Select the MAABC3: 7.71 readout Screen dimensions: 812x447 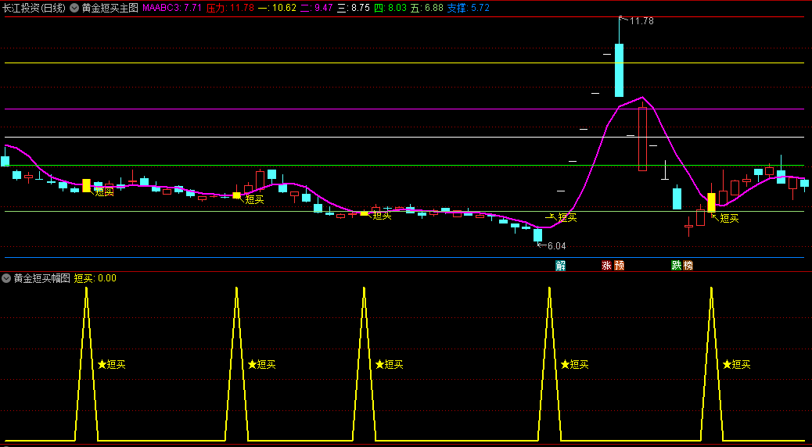171,8
